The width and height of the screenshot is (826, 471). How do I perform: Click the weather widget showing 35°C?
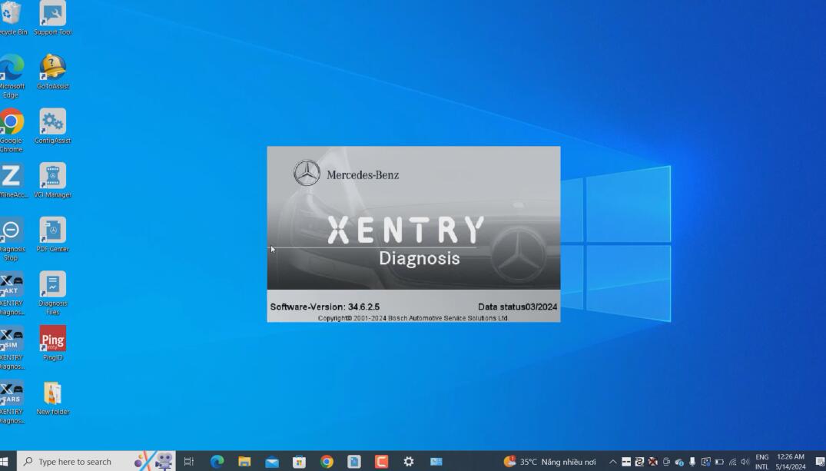[x=550, y=462]
